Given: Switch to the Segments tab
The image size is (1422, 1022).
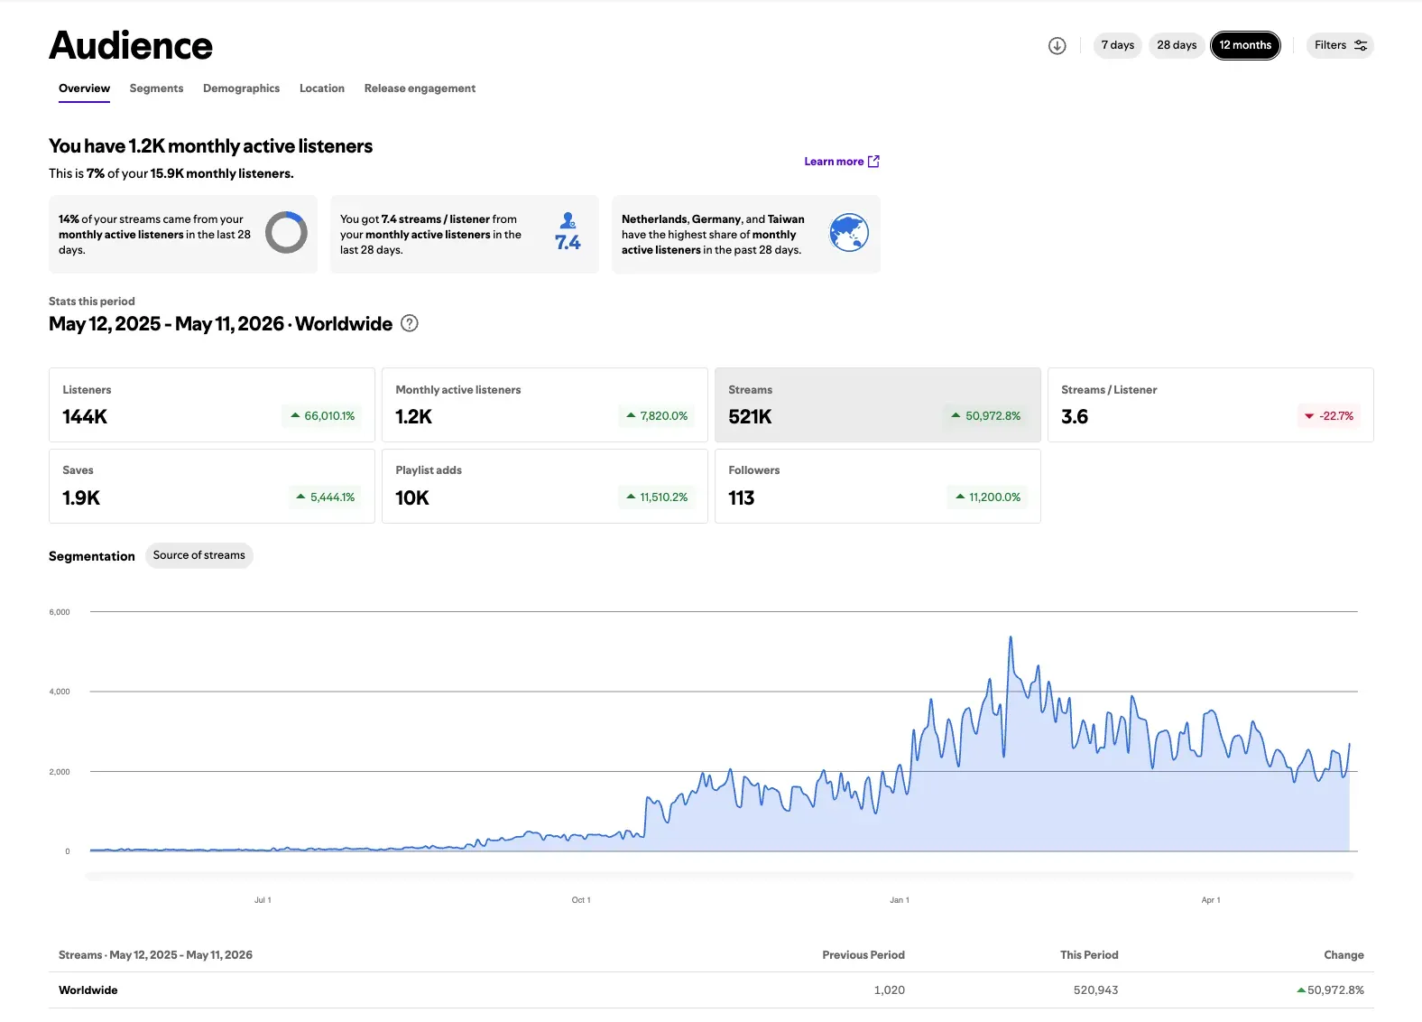Looking at the screenshot, I should [156, 88].
